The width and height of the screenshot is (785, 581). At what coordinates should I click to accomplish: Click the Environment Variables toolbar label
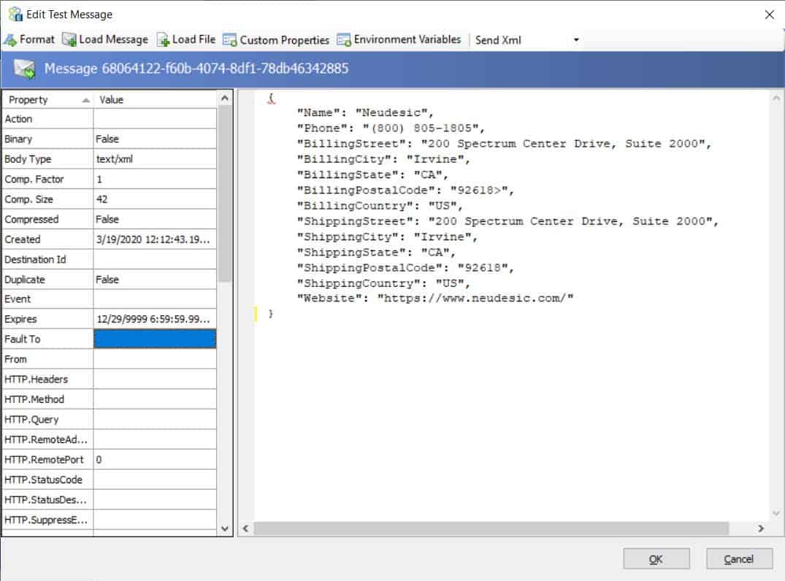coord(407,39)
